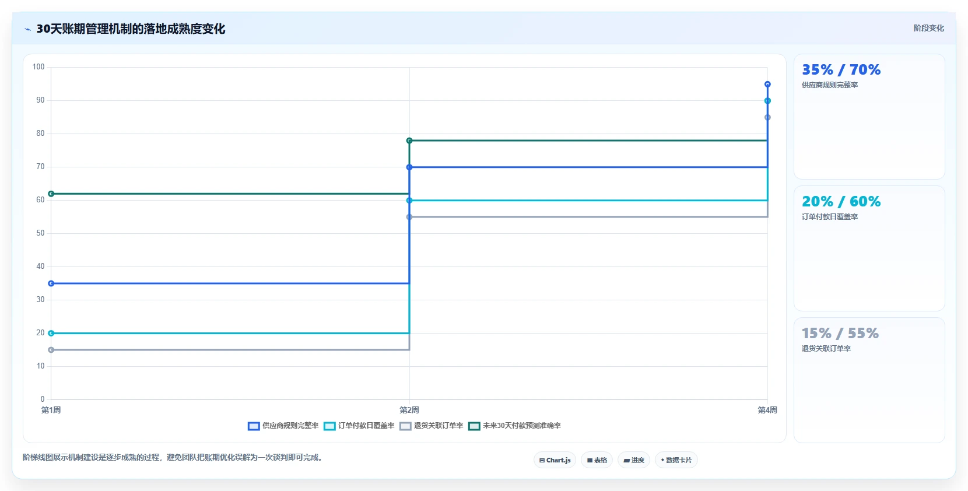Select the 20% / 60% metric card
The height and width of the screenshot is (491, 968).
click(869, 248)
